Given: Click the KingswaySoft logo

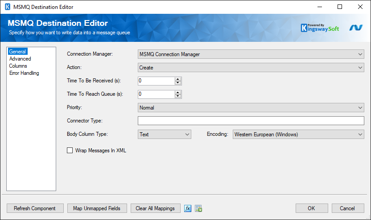Looking at the screenshot, I should pyautogui.click(x=320, y=28).
